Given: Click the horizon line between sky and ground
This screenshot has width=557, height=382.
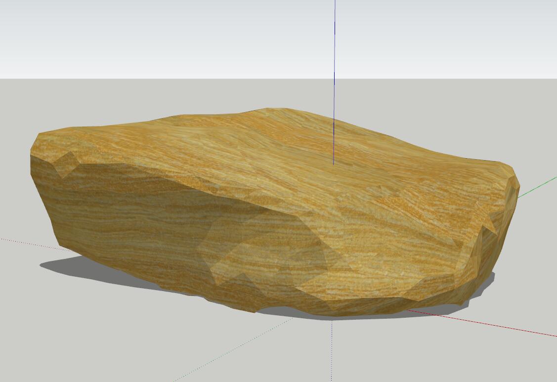Looking at the screenshot, I should 148,79.
